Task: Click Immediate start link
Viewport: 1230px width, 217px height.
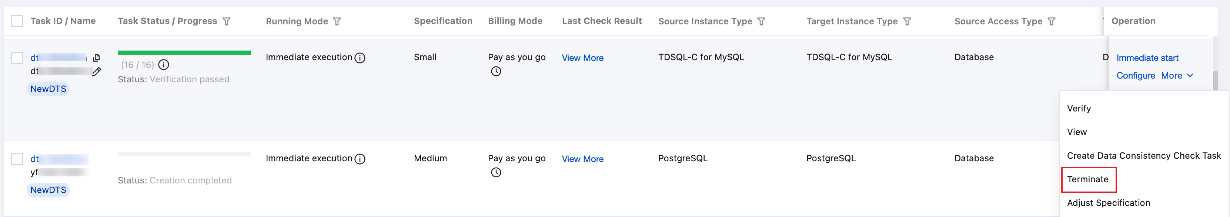Action: (1147, 58)
